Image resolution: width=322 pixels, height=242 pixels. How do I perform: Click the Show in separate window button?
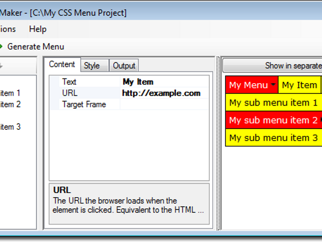coord(273,65)
